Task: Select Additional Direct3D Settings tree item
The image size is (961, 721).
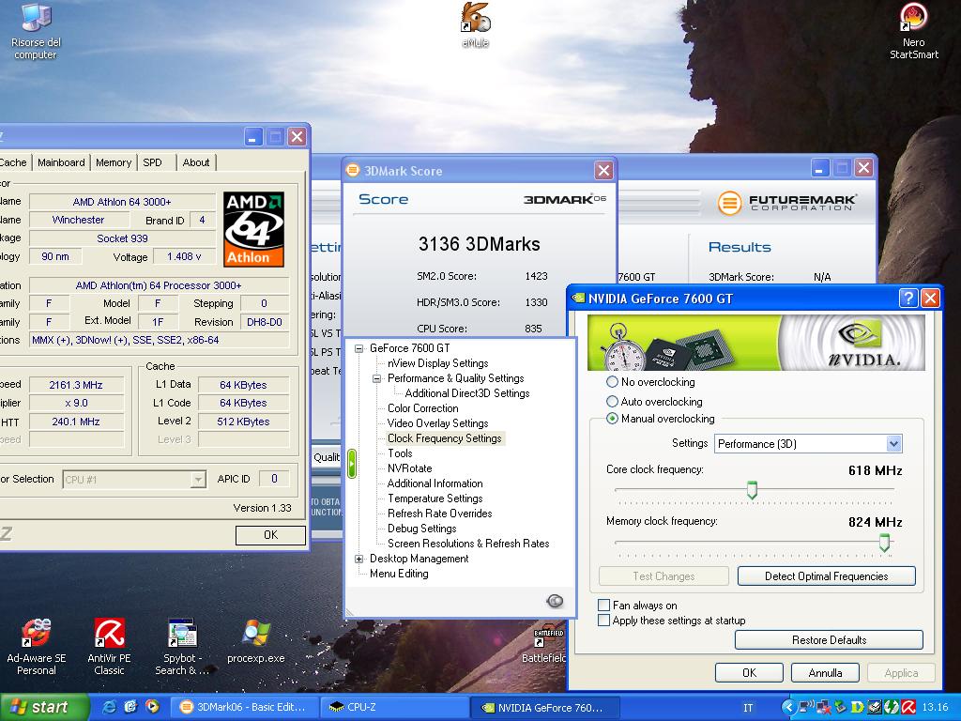Action: (467, 393)
